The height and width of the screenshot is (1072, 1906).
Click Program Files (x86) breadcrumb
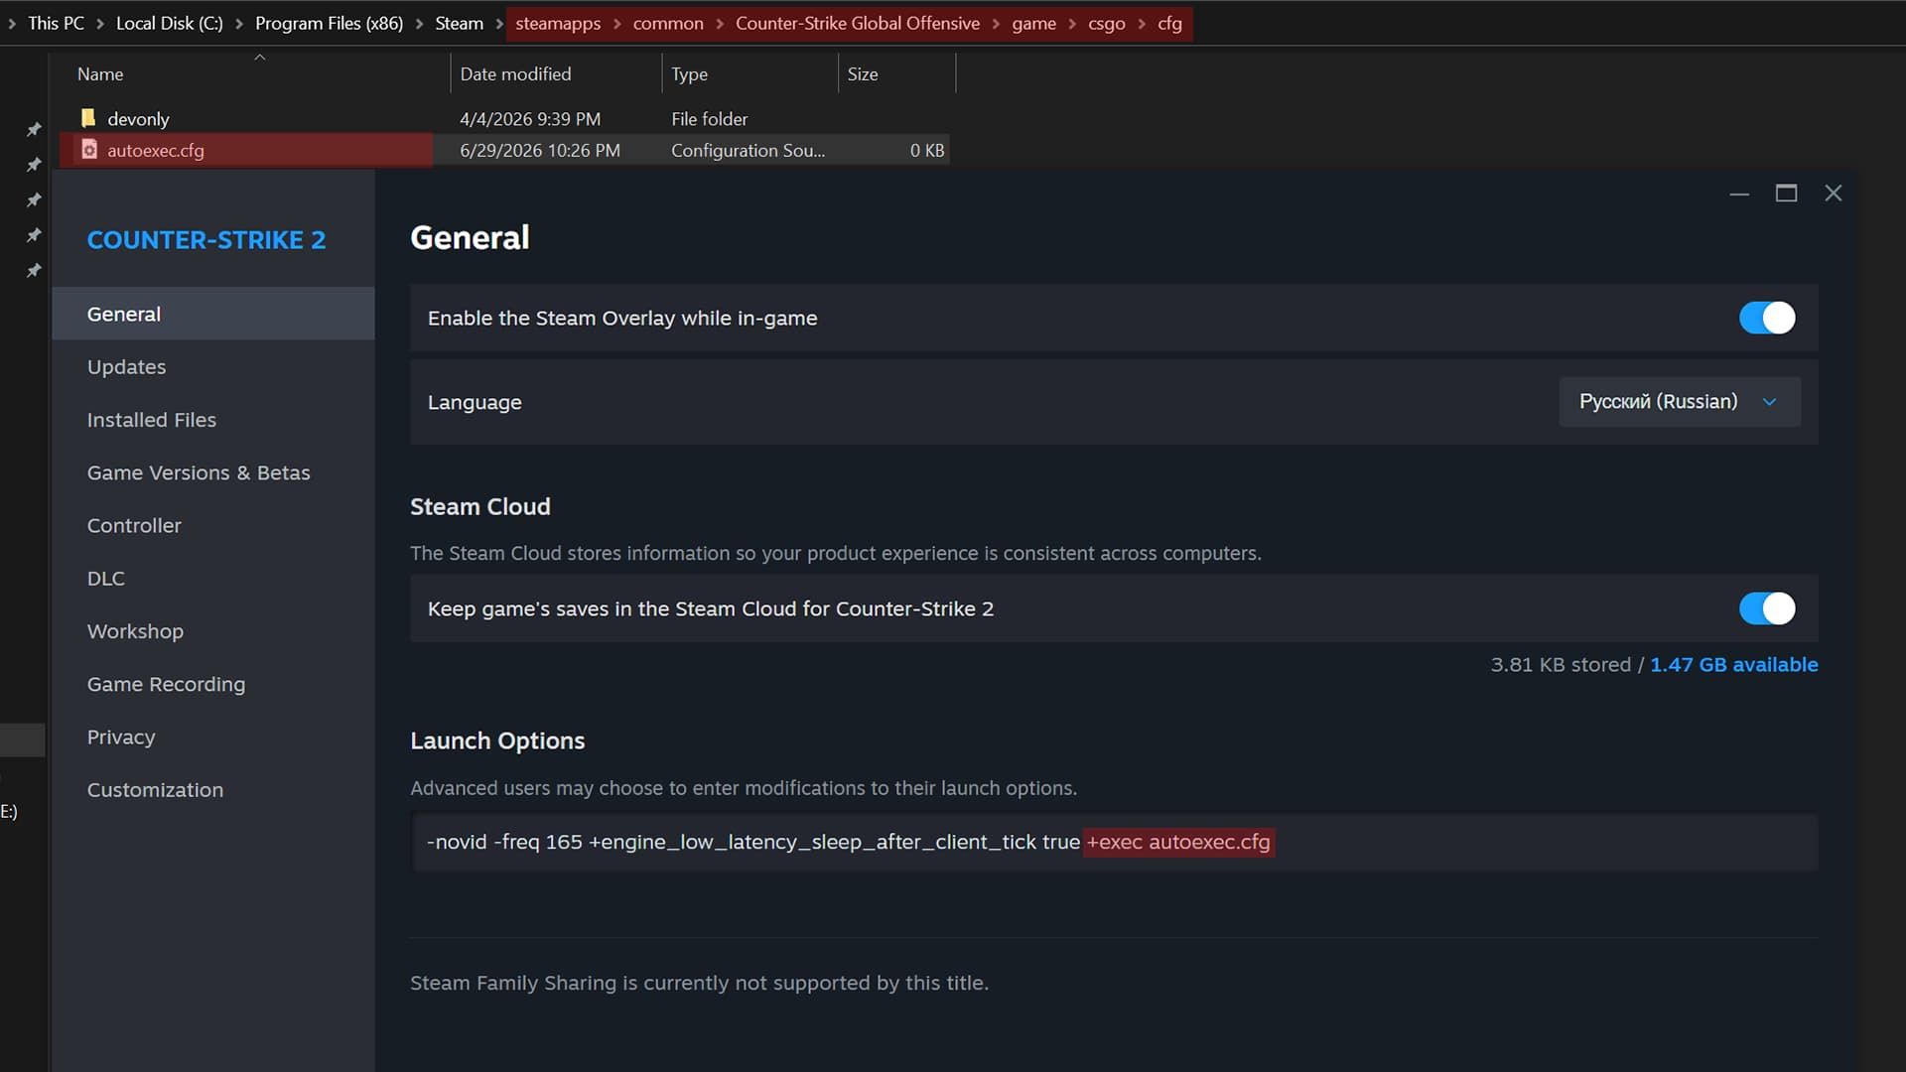tap(329, 24)
